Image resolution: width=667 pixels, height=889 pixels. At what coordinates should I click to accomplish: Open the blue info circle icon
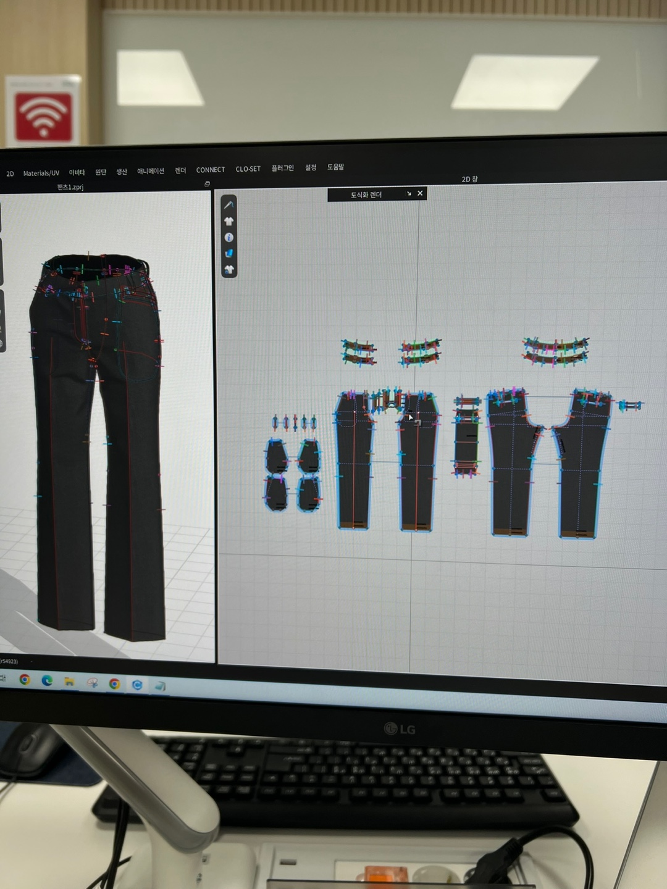(x=229, y=237)
